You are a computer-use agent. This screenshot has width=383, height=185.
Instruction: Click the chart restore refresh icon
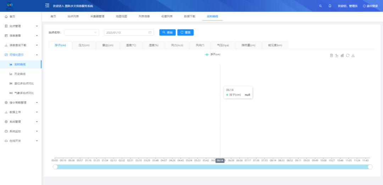[348, 56]
